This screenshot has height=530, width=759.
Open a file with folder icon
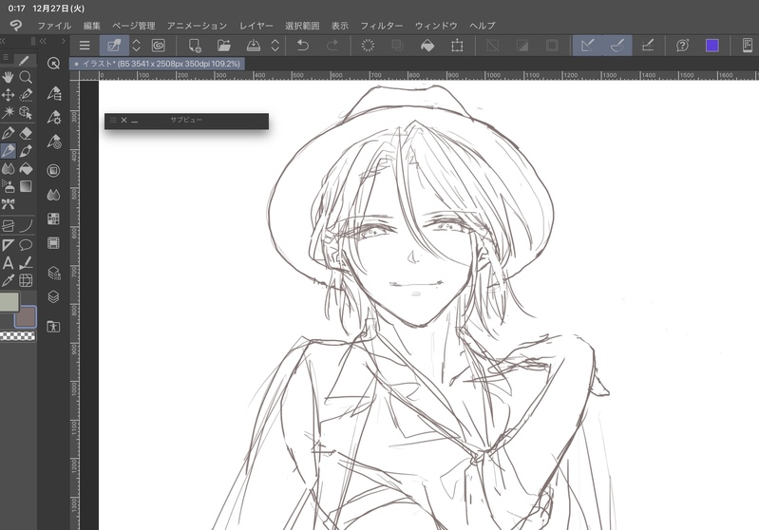(223, 46)
